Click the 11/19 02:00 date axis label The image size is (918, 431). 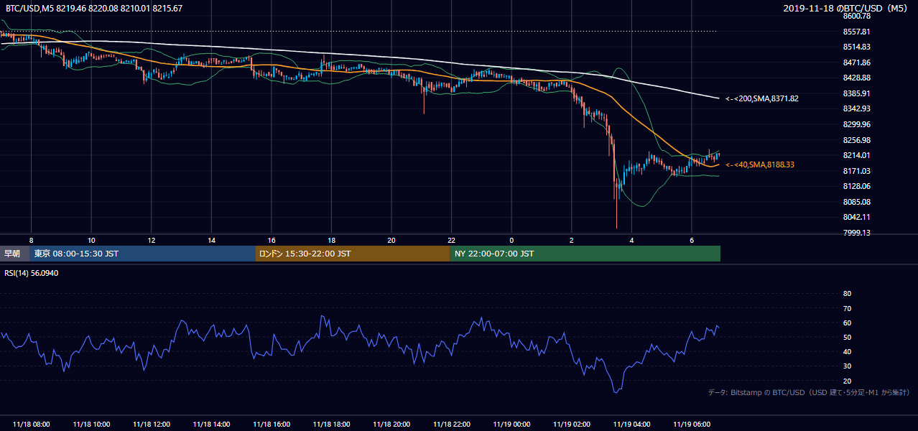pos(571,424)
